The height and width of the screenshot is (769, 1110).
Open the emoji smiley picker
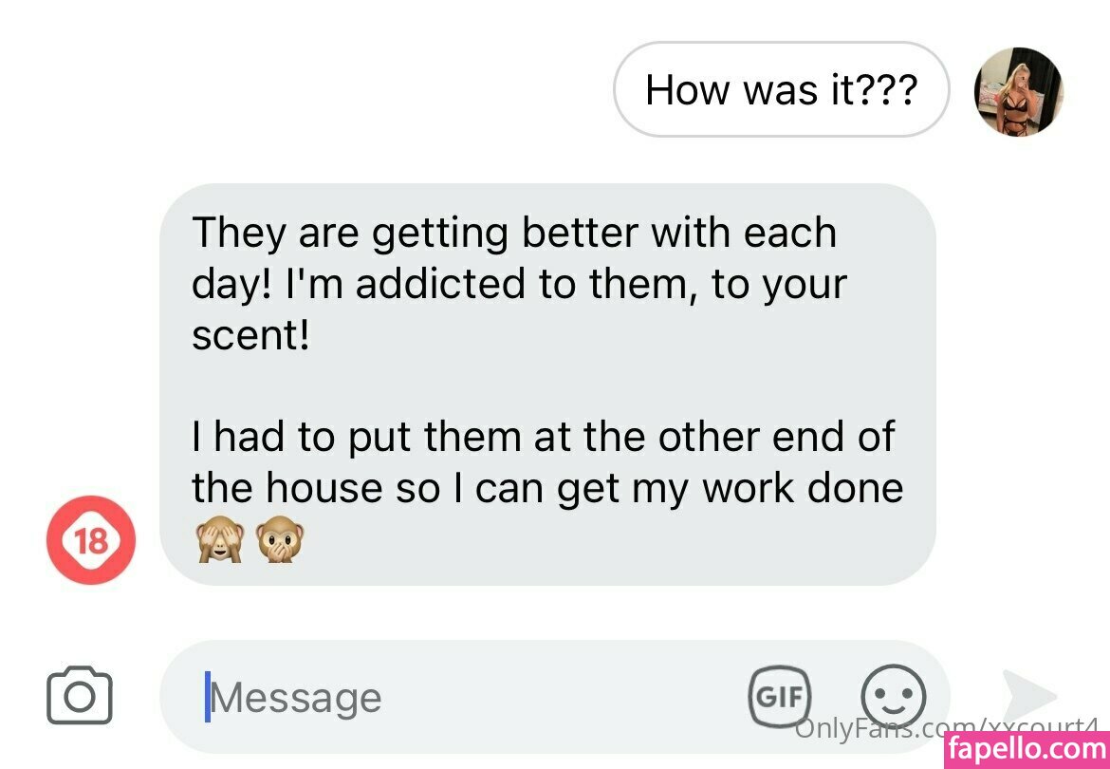(893, 696)
